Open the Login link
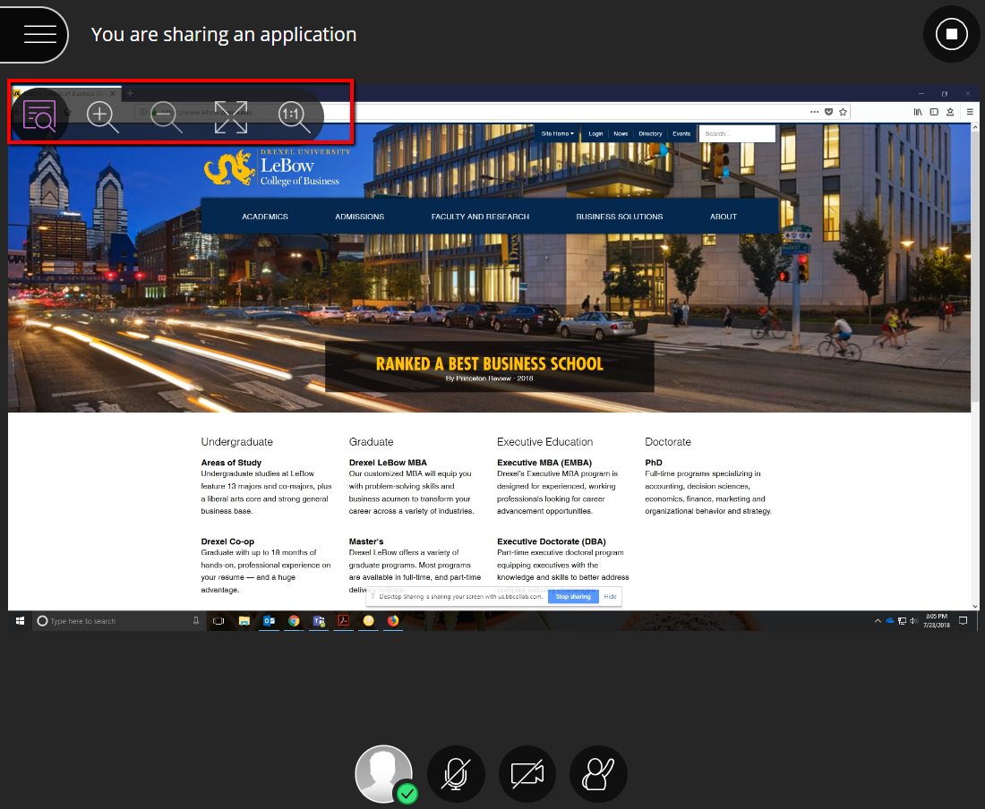This screenshot has width=985, height=809. coord(595,133)
